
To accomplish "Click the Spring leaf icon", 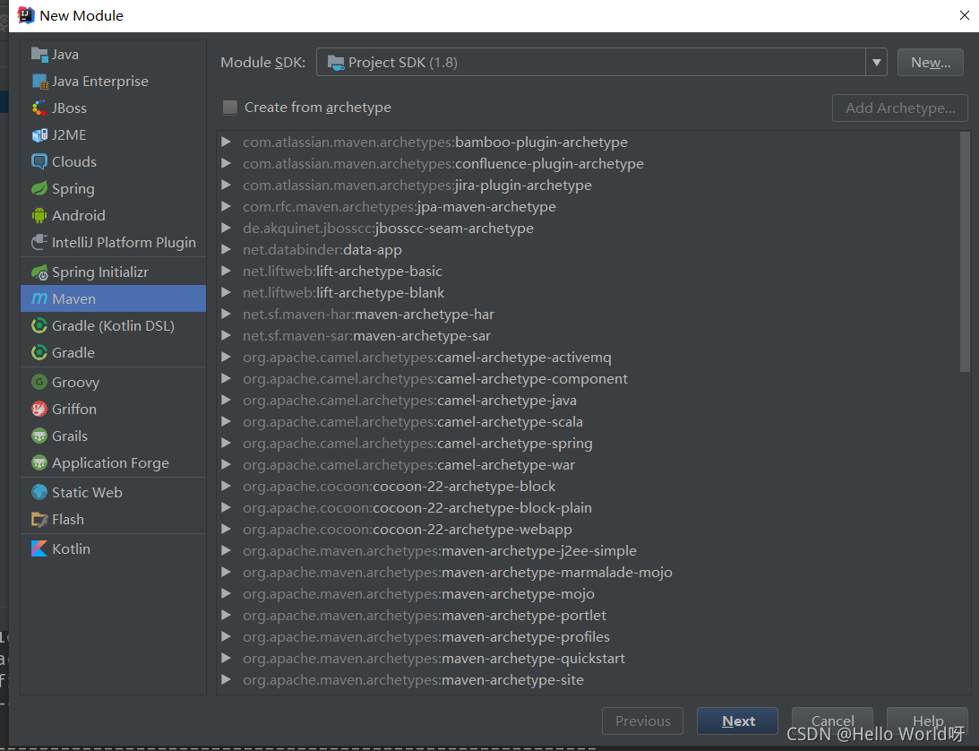I will [x=39, y=189].
